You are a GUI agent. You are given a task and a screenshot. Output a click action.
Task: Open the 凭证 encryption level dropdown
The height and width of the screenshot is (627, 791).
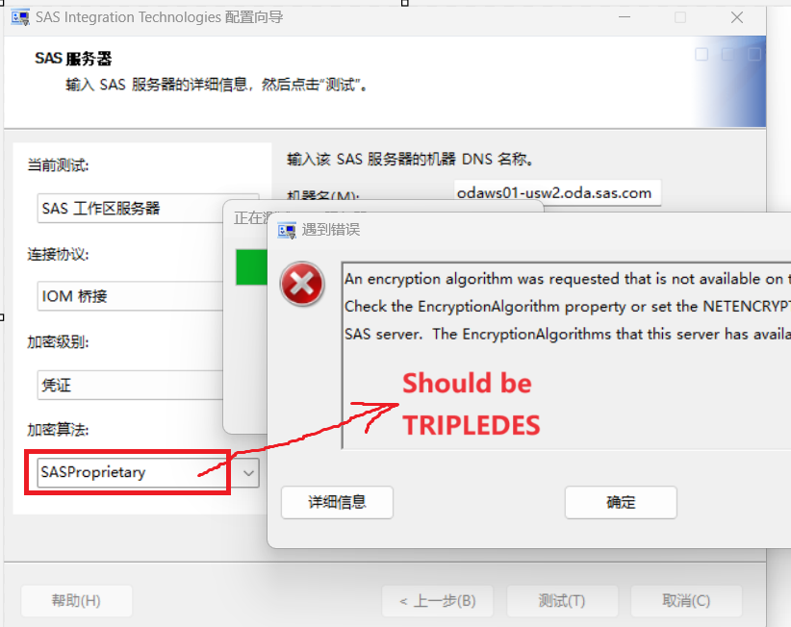(131, 385)
